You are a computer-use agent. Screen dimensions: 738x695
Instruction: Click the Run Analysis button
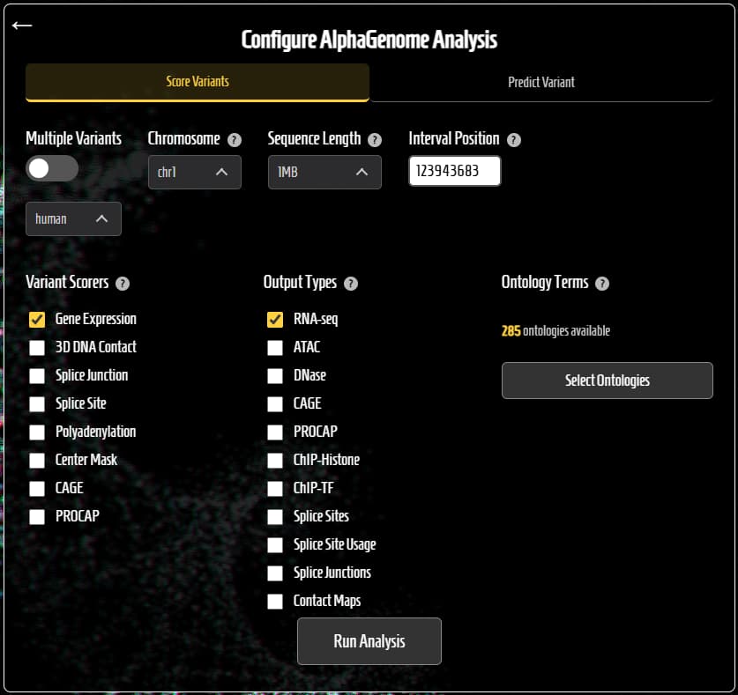tap(369, 641)
